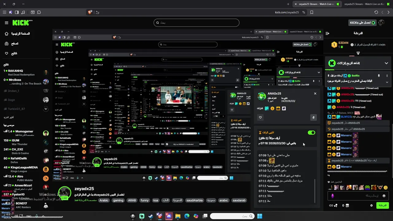Pick the yellow smiley quick emote

(x=386, y=187)
